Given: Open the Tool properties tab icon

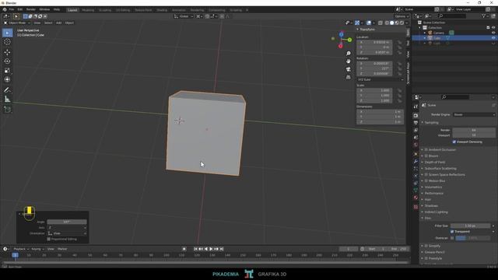Looking at the screenshot, I should point(416,107).
